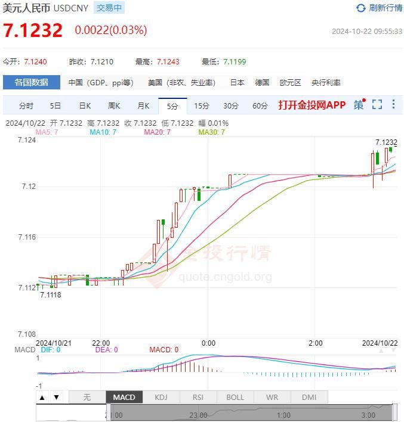Click the MA20 legend label
The image size is (404, 422).
(x=157, y=132)
